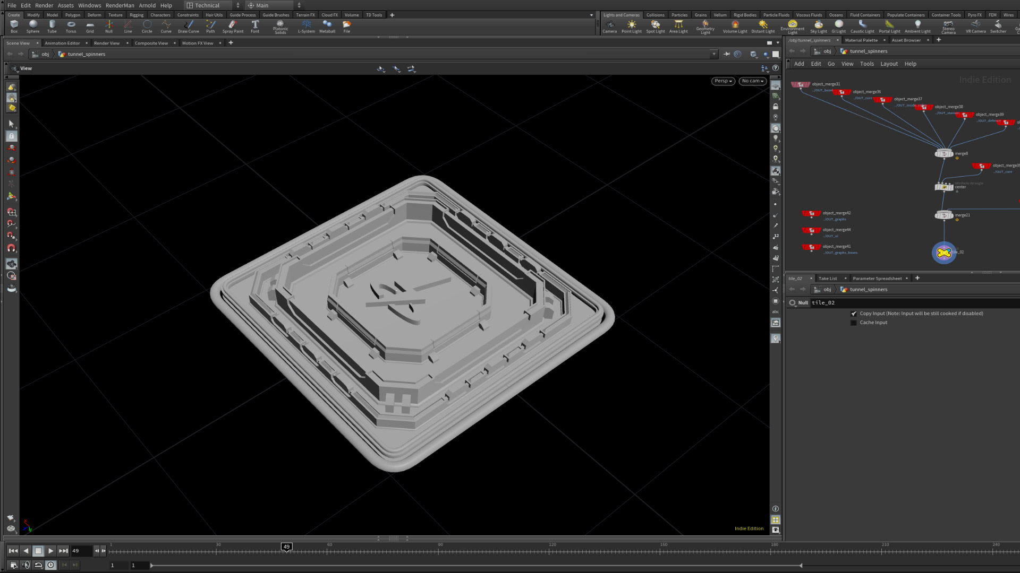
Task: Add a new shelf tab with plus
Action: [392, 15]
